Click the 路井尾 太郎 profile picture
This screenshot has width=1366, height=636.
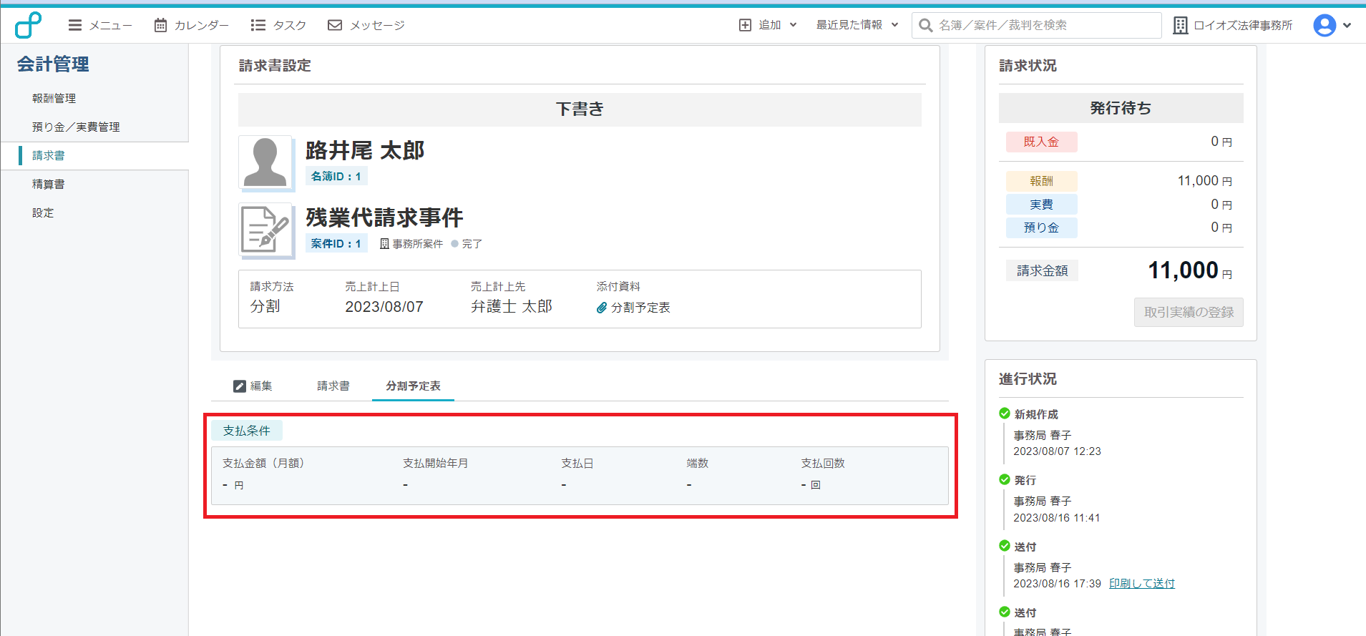[265, 163]
